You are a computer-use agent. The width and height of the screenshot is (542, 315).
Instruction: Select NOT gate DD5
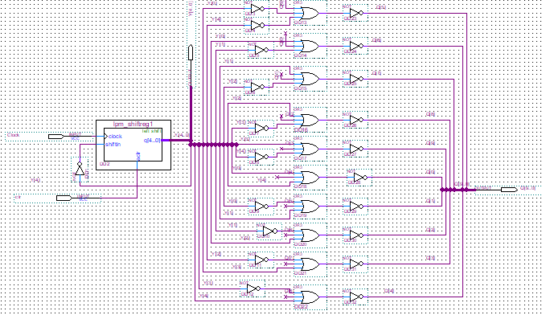click(261, 50)
